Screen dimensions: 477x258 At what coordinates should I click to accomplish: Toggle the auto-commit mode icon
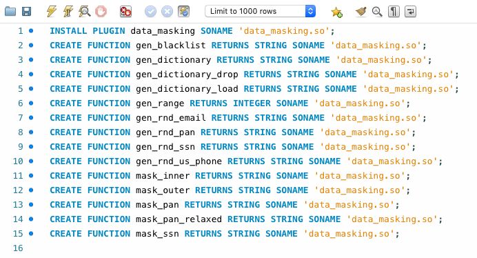pyautogui.click(x=184, y=12)
